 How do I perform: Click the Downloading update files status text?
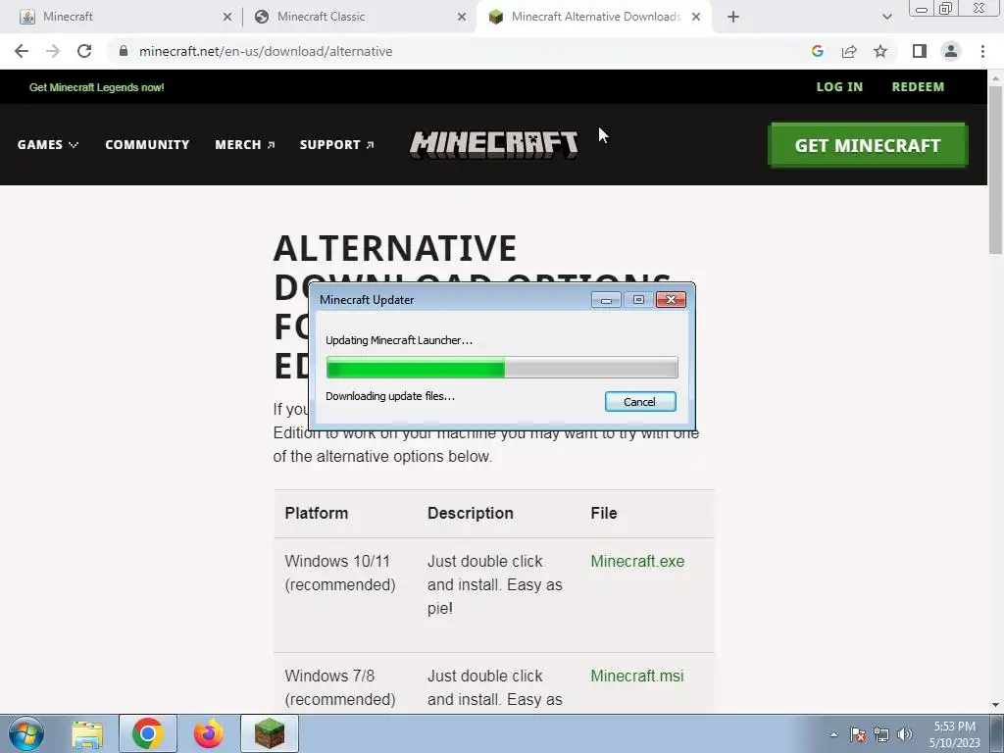390,396
